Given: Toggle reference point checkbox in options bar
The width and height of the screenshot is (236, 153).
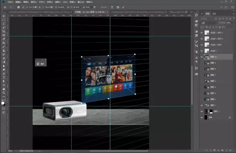Looking at the screenshot, I should pyautogui.click(x=19, y=7).
